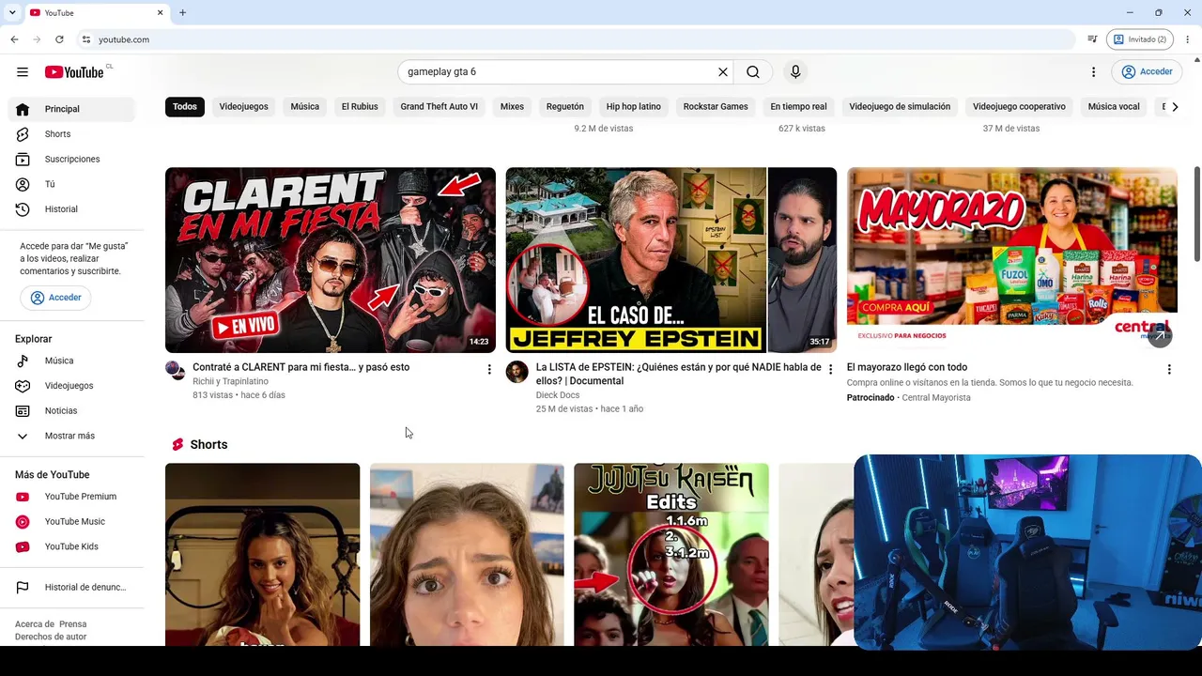Open the Invitado (2) profile menu
Image resolution: width=1202 pixels, height=676 pixels.
click(1140, 39)
